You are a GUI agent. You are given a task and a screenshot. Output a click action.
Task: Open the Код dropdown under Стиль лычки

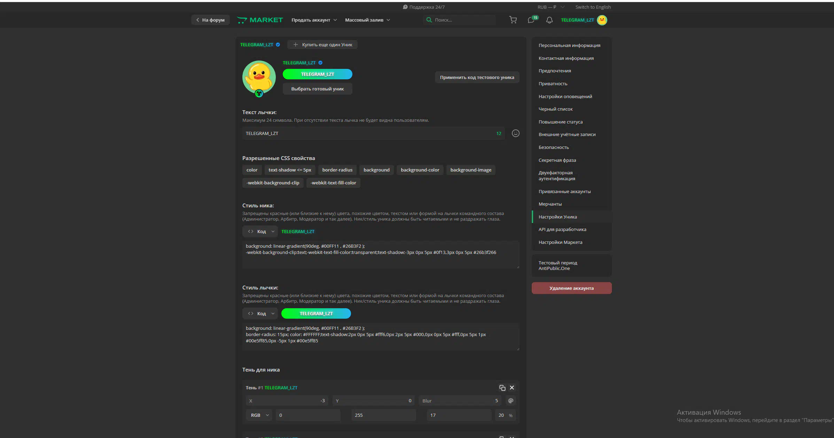click(x=260, y=313)
